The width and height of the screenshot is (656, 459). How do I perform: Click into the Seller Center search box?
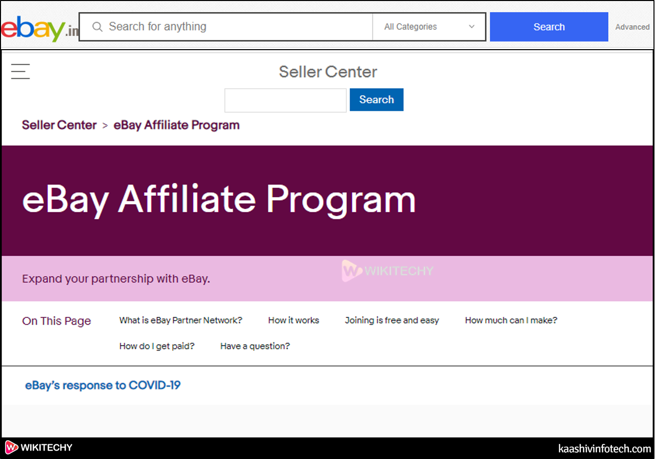285,100
